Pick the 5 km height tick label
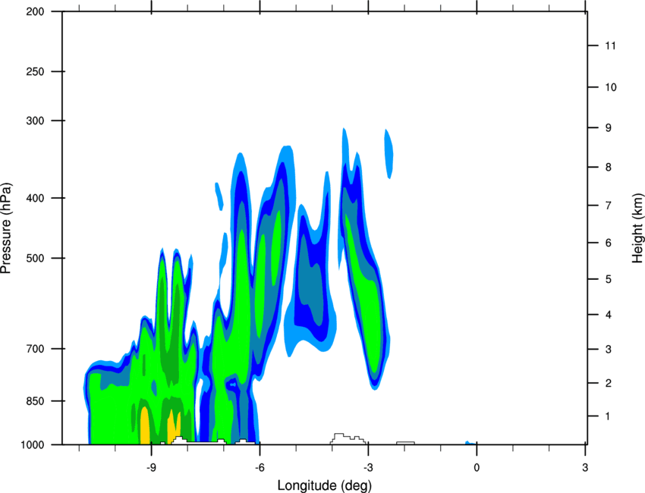The height and width of the screenshot is (493, 645). 608,280
